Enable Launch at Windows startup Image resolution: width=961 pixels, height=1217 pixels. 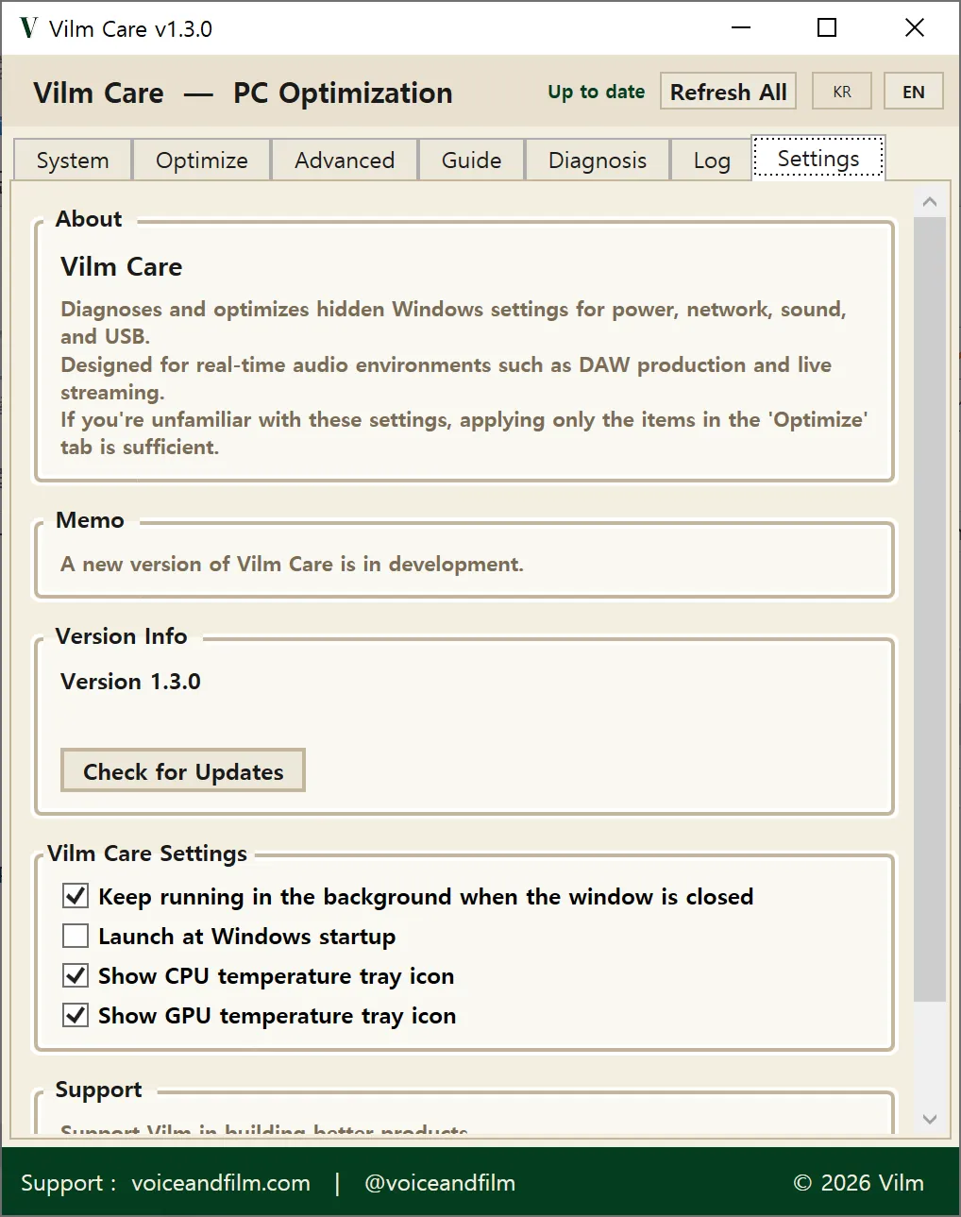pyautogui.click(x=76, y=936)
